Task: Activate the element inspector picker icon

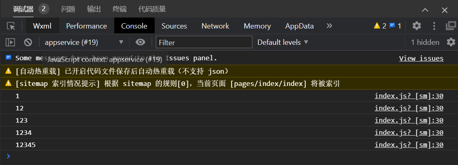Action: point(11,26)
